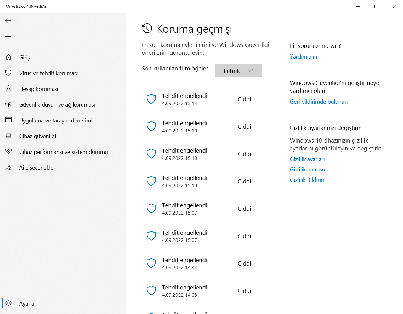Click the Hesap koruması person icon

click(9, 89)
